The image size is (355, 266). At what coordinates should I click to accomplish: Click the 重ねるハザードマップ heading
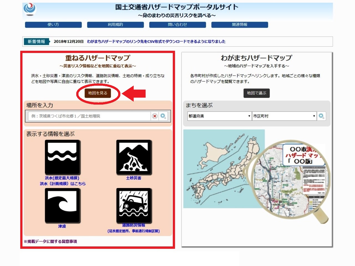click(x=98, y=58)
